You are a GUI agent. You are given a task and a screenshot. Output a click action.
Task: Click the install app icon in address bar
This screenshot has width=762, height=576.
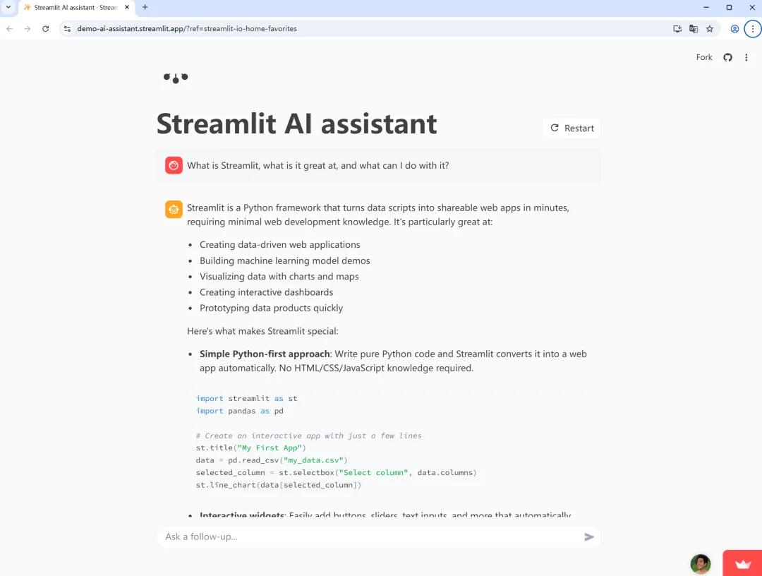[677, 29]
